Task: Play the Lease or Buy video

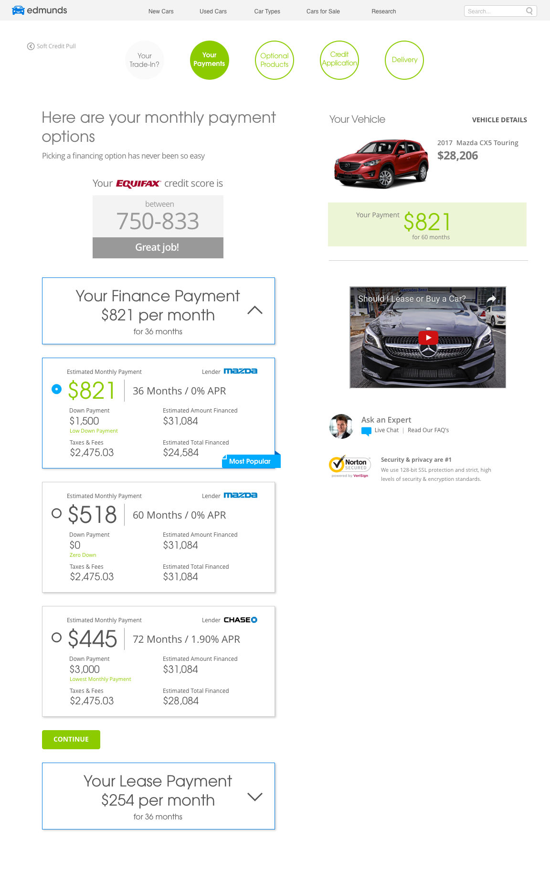Action: pos(428,338)
